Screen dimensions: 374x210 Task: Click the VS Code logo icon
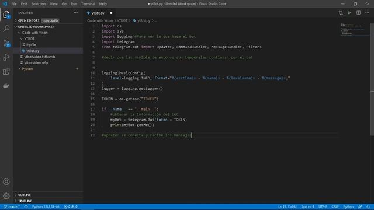point(5,4)
